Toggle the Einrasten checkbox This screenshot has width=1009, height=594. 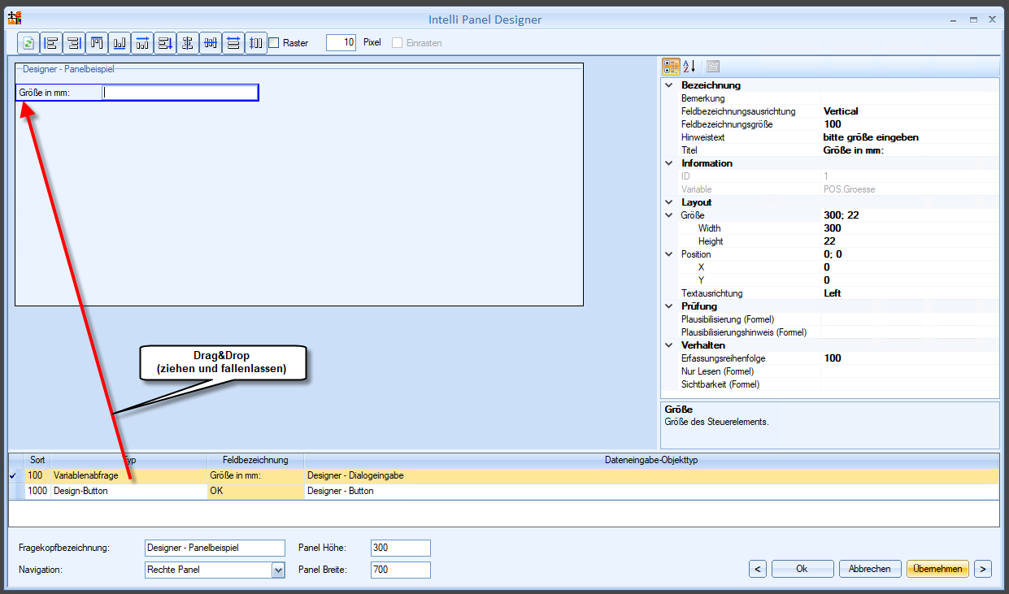coord(398,43)
